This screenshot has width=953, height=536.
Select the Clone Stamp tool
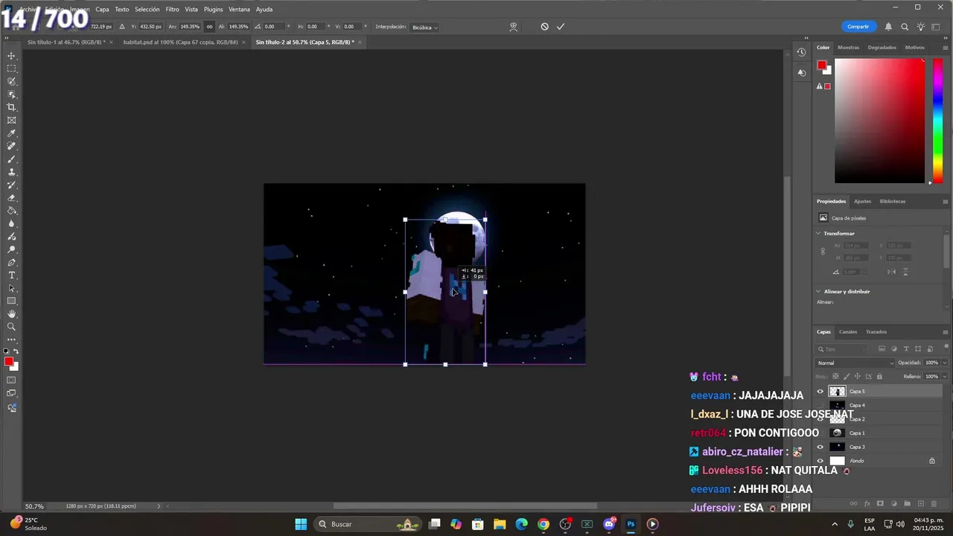(11, 172)
